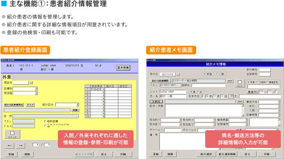
Task: Select the 外来 radio button in memo window
Action: (249, 82)
